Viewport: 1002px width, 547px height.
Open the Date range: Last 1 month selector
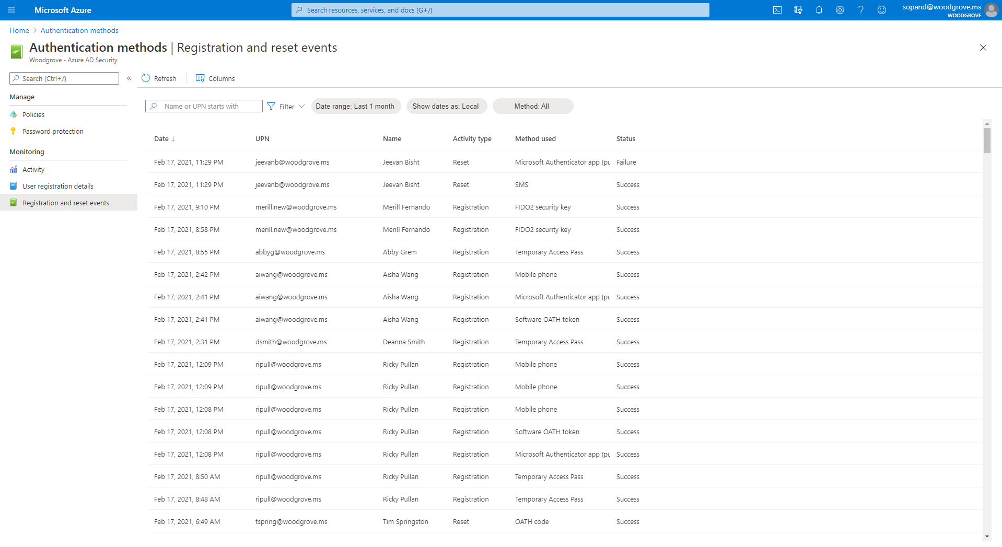356,106
